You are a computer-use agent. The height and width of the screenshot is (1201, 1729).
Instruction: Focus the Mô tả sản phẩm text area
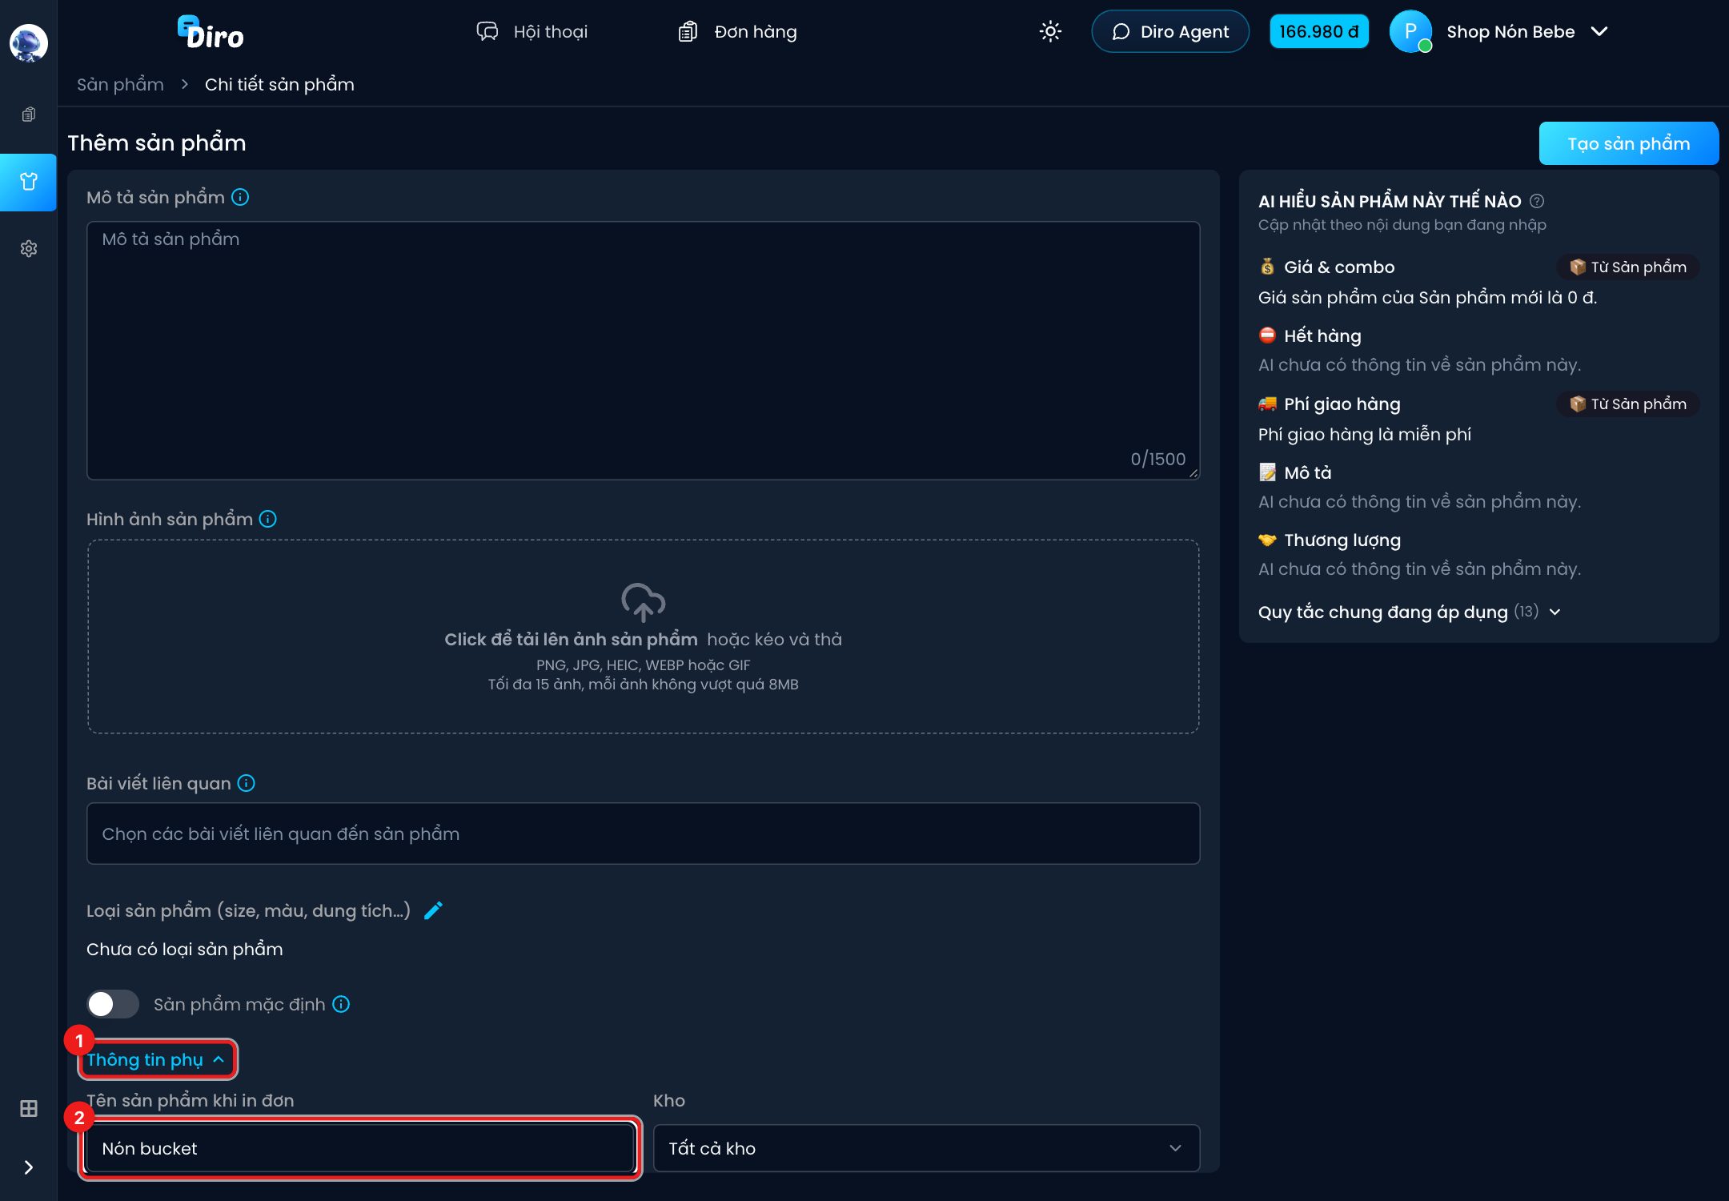(643, 351)
